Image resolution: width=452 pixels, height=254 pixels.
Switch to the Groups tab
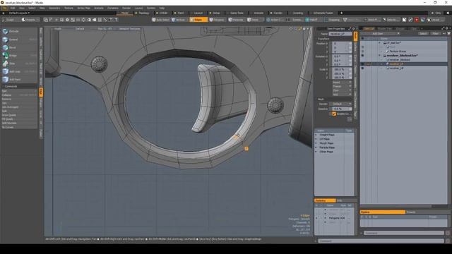[400, 29]
